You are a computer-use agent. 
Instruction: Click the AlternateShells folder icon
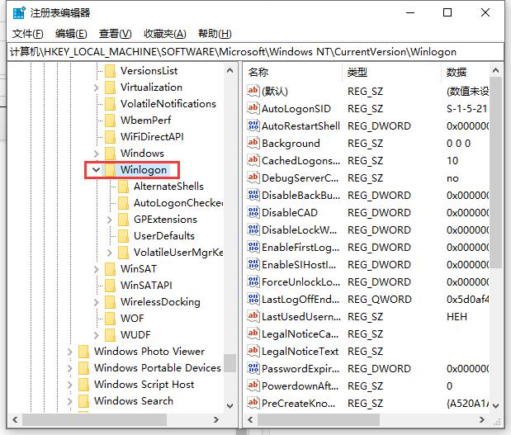[x=124, y=187]
